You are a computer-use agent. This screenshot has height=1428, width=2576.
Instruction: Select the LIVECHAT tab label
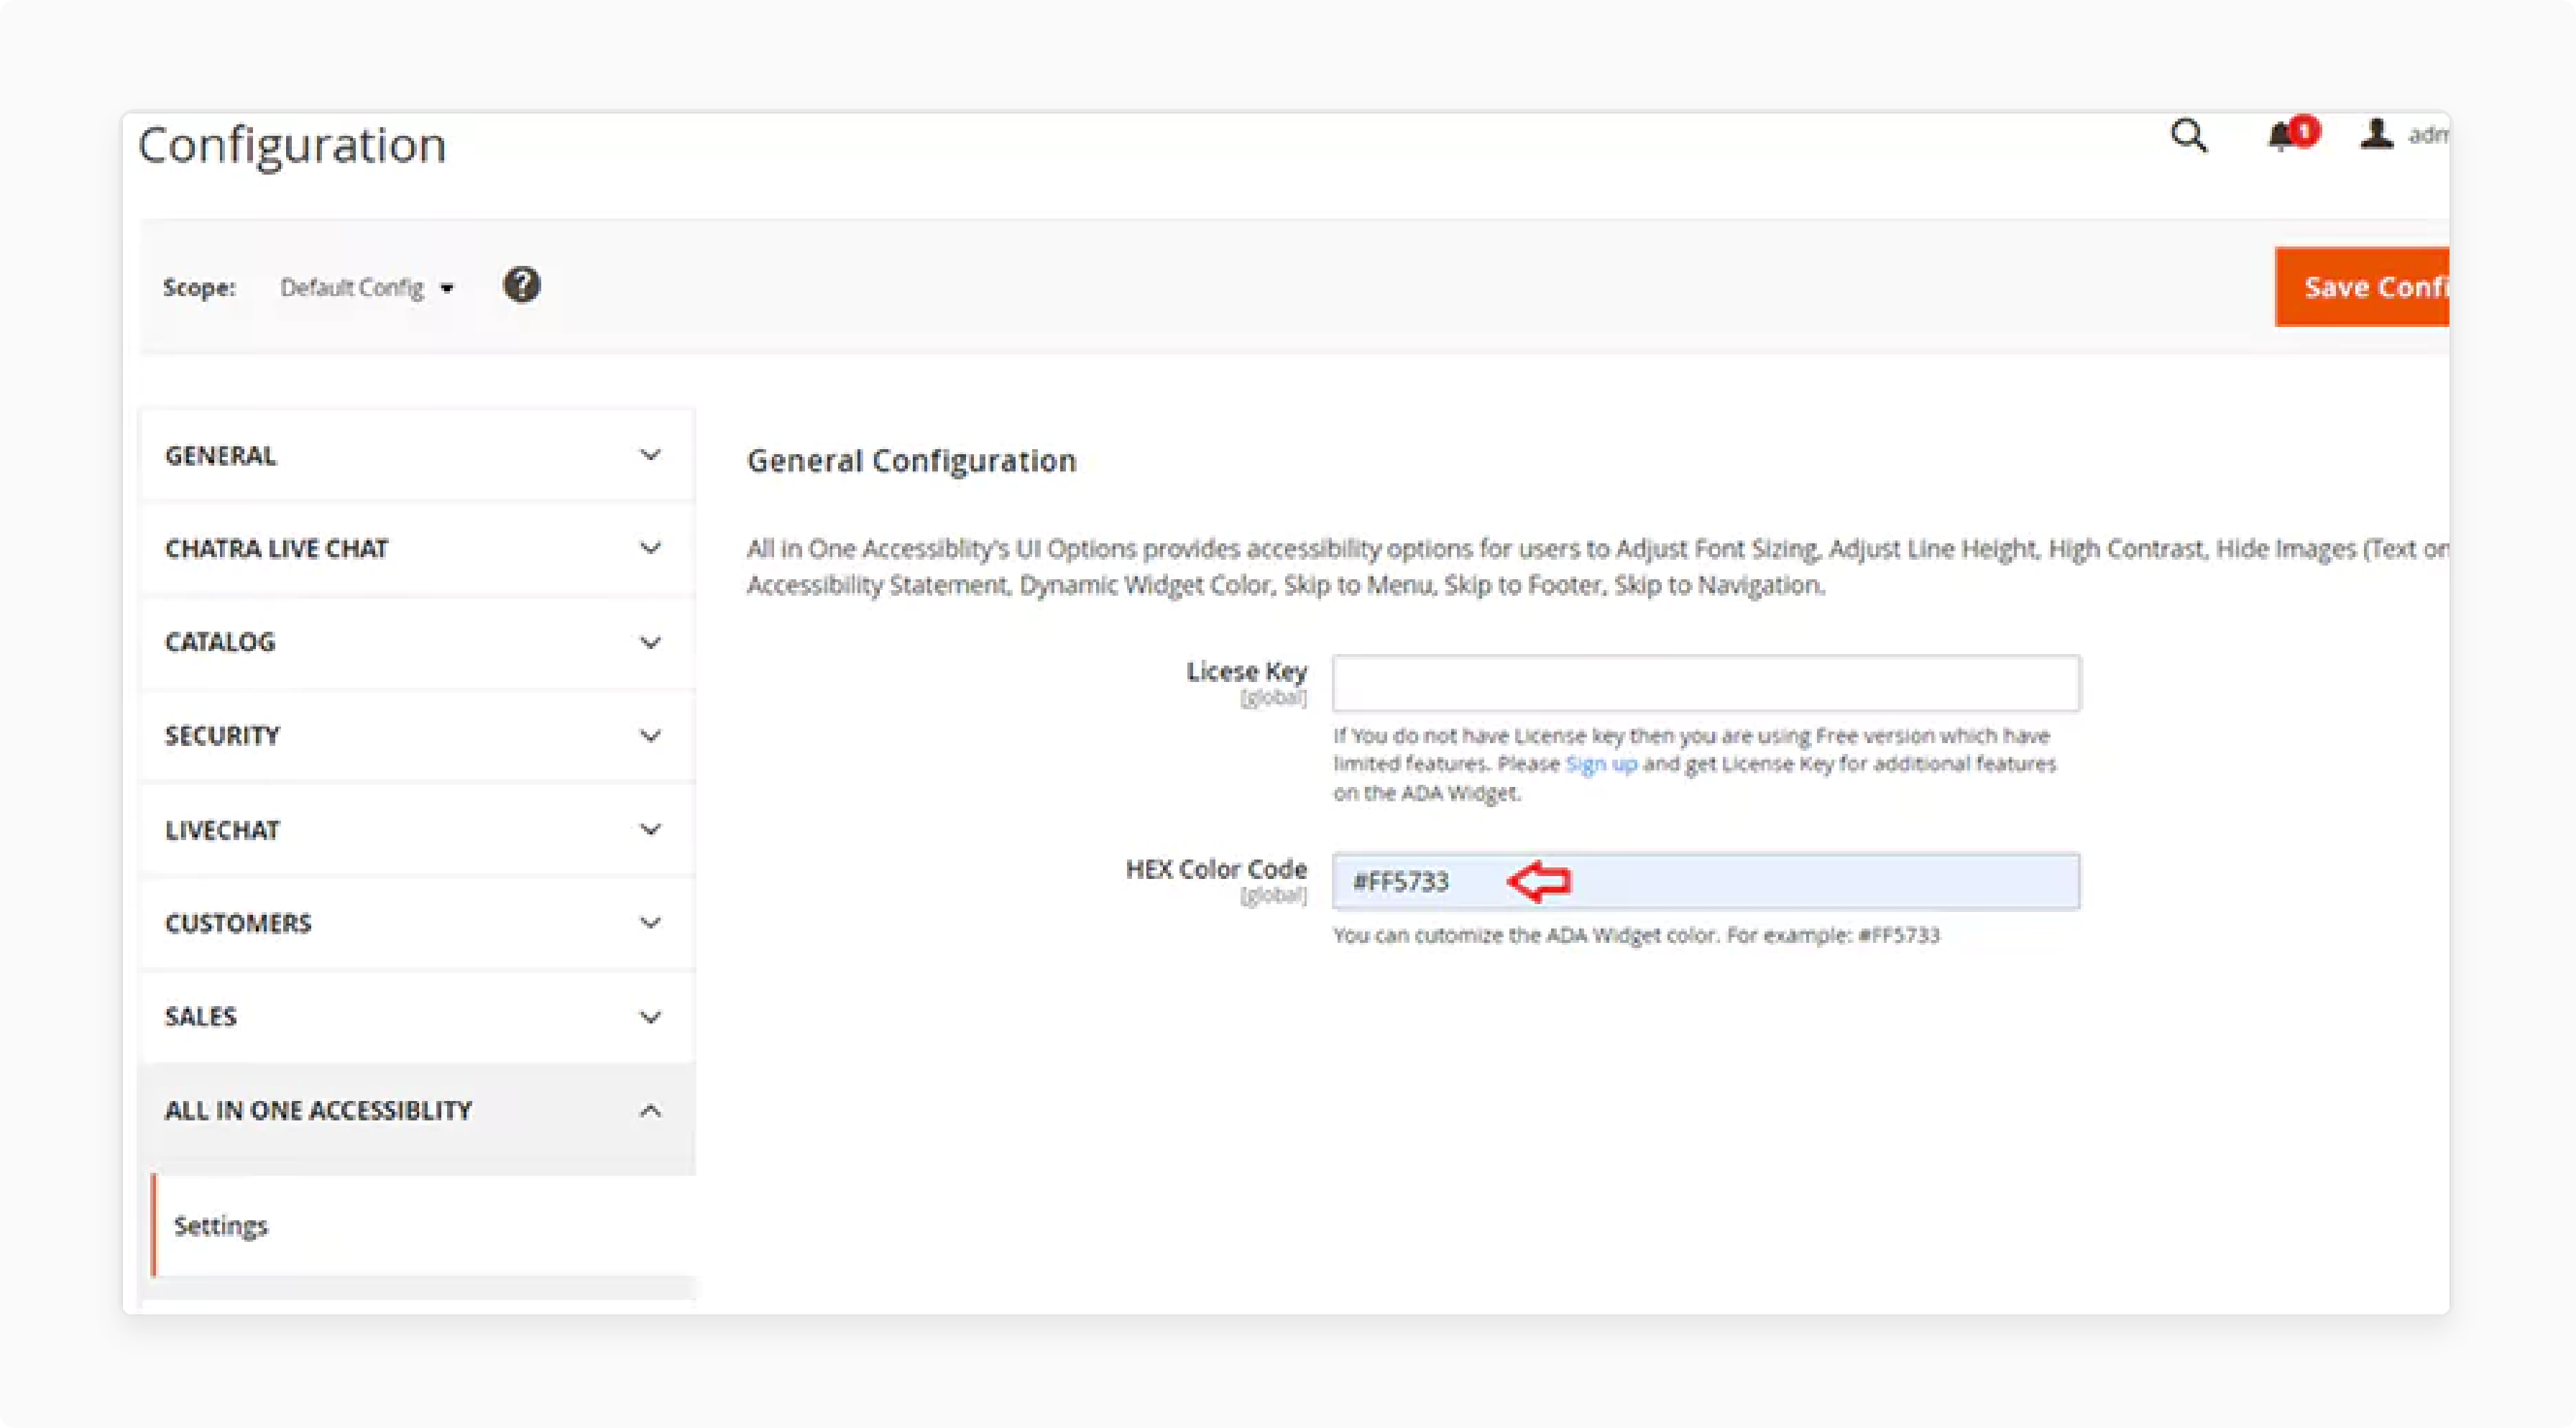coord(222,830)
